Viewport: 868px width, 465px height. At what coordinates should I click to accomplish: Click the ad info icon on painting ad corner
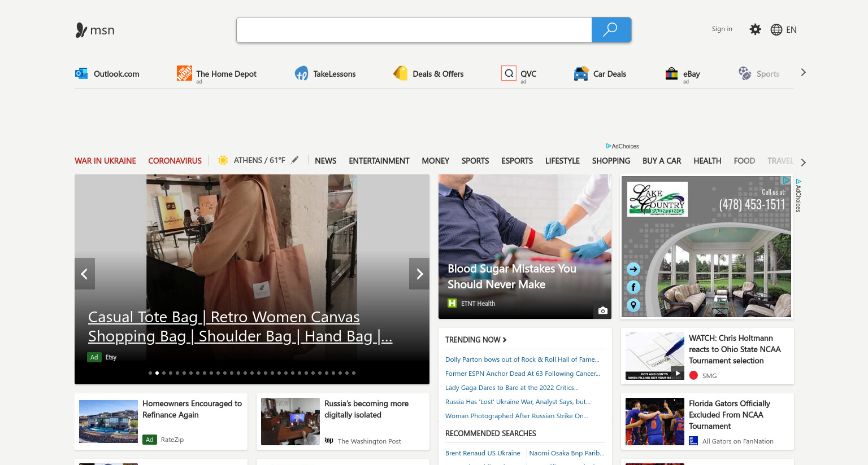click(x=786, y=180)
